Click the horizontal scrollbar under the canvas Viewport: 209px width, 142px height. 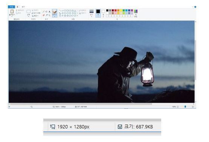81,104
